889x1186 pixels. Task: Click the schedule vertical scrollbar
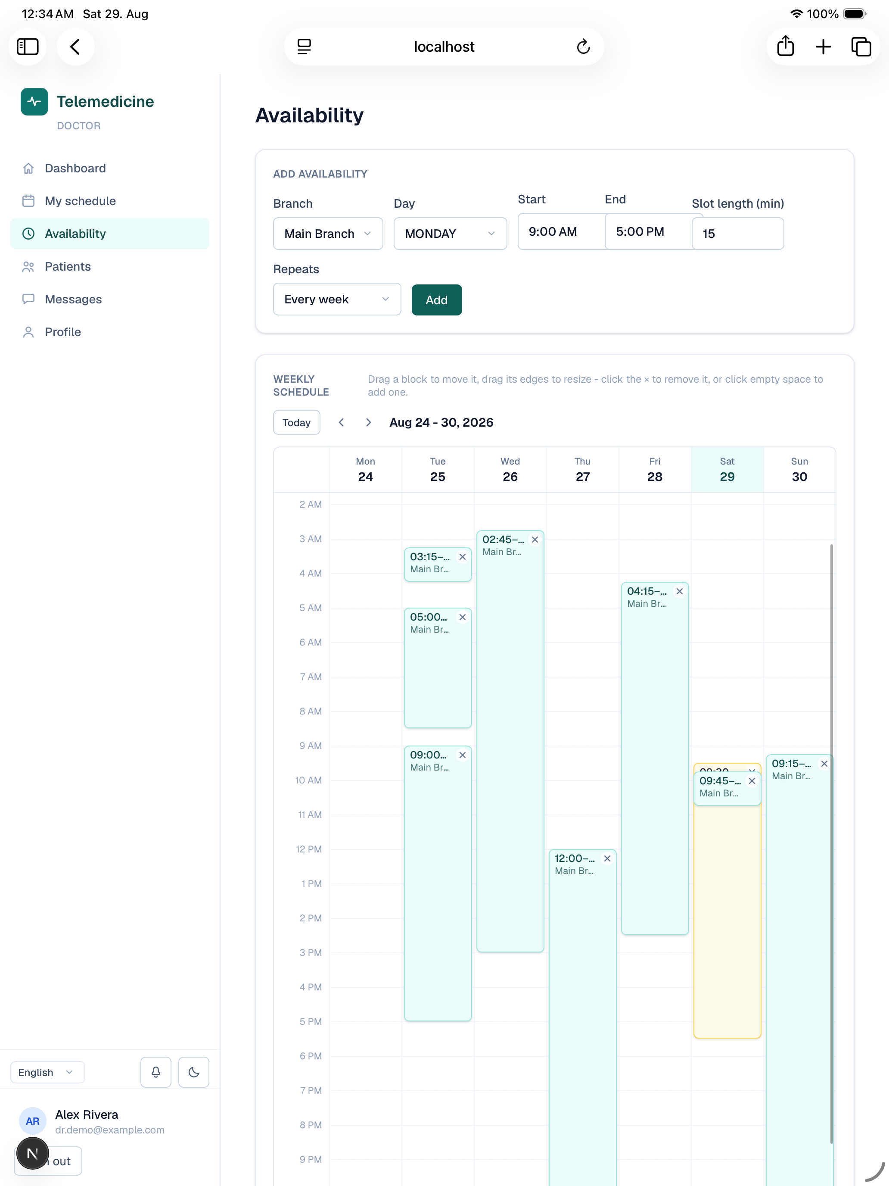point(831,843)
